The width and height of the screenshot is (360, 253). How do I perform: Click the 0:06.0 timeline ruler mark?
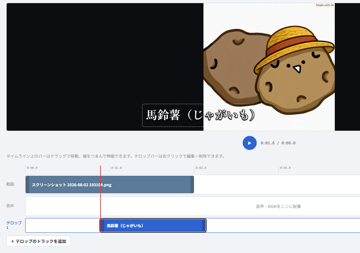(x=285, y=168)
